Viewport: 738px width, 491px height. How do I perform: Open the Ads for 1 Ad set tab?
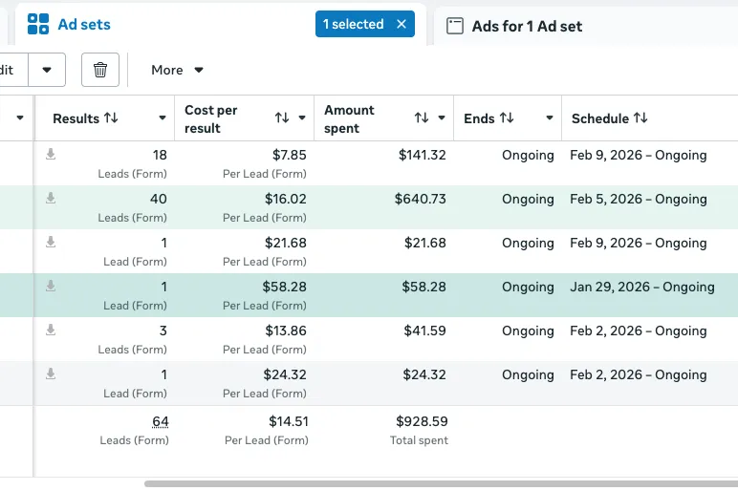coord(527,27)
